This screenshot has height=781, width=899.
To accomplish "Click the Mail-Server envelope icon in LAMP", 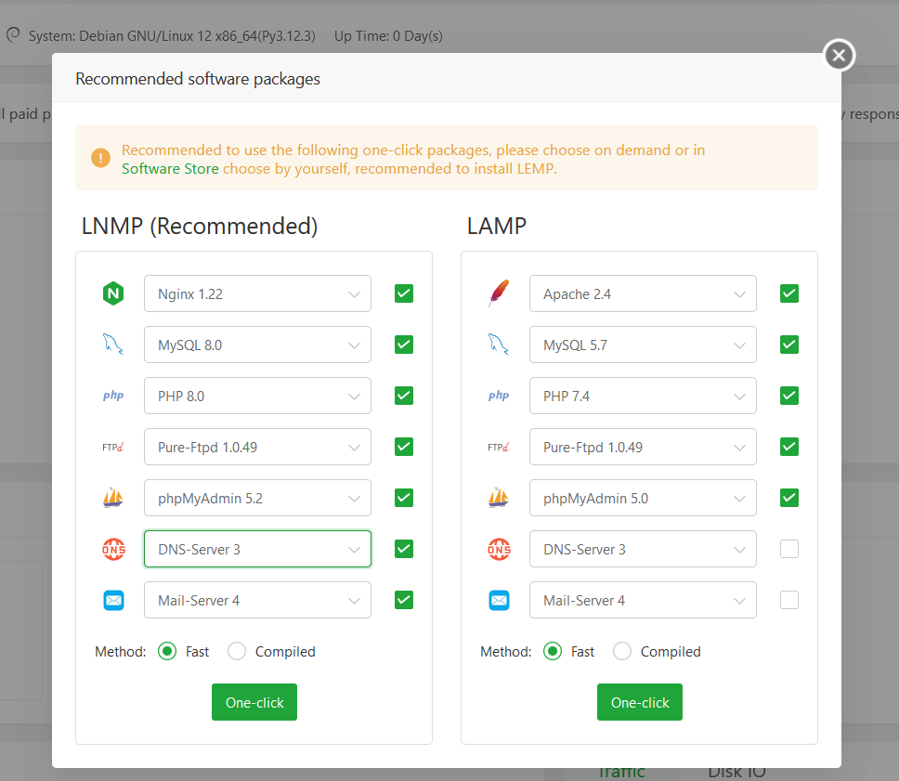I will [x=499, y=600].
